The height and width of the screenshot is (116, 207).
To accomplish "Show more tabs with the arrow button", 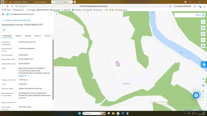I will (52, 36).
